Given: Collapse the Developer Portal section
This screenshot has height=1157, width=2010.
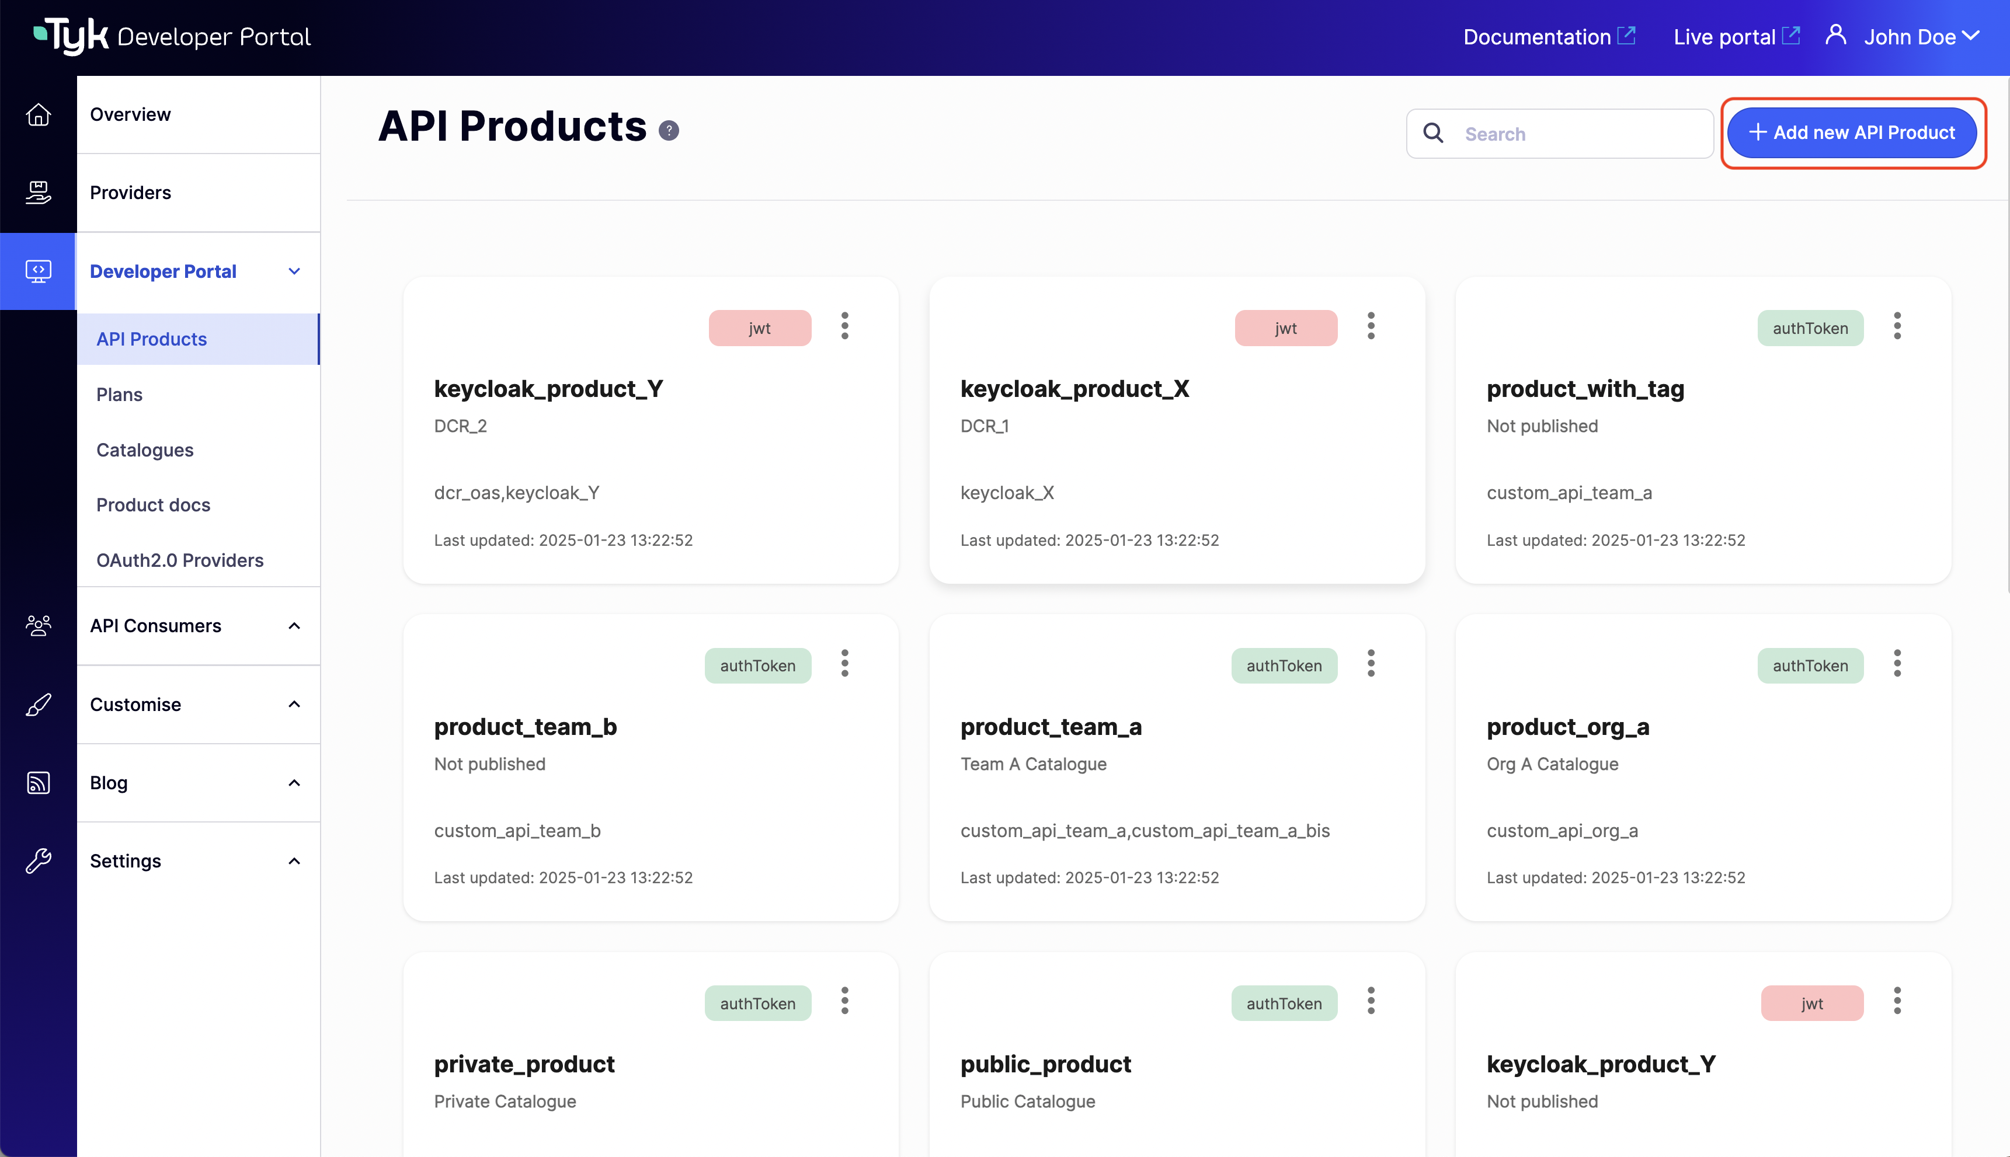Looking at the screenshot, I should tap(294, 271).
